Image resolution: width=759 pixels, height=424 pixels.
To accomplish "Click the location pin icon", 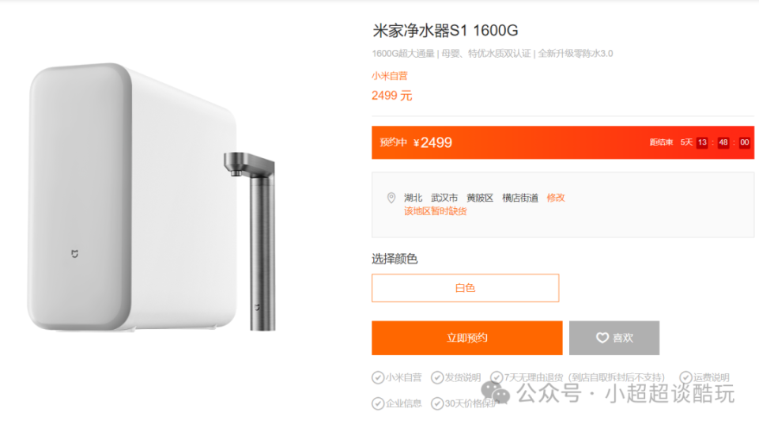I will click(x=391, y=198).
